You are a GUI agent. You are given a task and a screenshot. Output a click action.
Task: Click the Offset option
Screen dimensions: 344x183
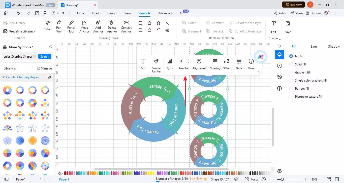pos(227,64)
